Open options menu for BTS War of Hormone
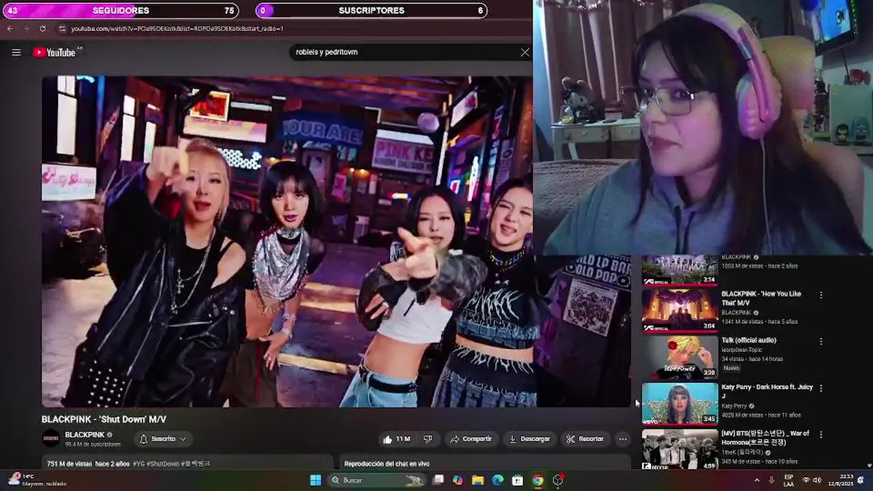Screen dimensions: 873x491 click(821, 434)
